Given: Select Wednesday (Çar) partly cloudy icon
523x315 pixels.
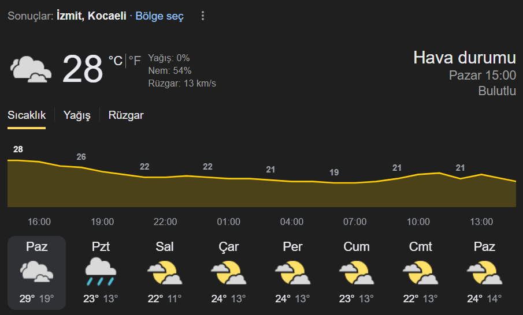Looking at the screenshot, I should coord(228,273).
